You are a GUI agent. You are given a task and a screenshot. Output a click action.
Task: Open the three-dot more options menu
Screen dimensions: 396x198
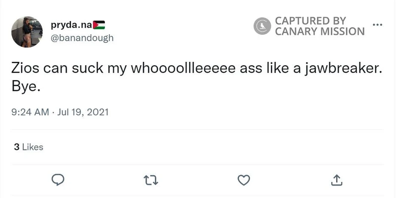pos(377,25)
